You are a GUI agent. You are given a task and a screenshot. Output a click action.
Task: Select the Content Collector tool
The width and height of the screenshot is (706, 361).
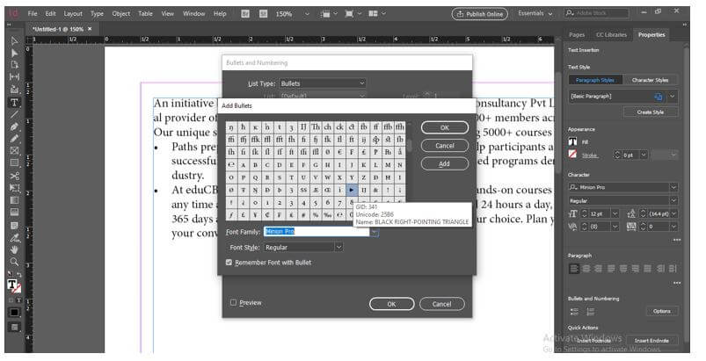tap(14, 89)
